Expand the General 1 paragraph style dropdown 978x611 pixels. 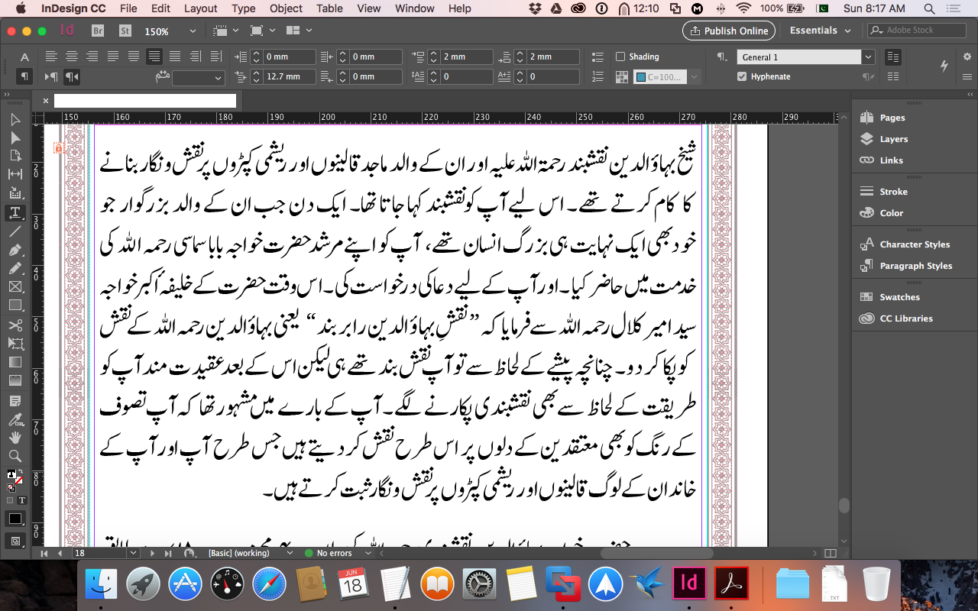coord(868,57)
